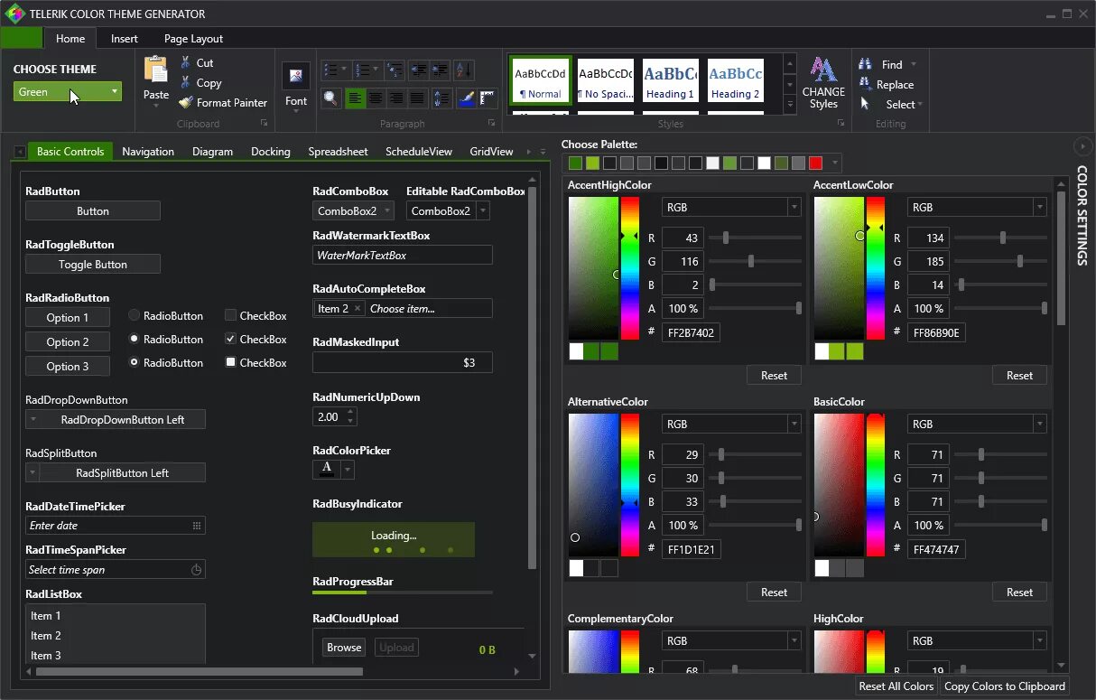Image resolution: width=1096 pixels, height=700 pixels.
Task: Check the first unchecked CheckBox
Action: point(230,315)
